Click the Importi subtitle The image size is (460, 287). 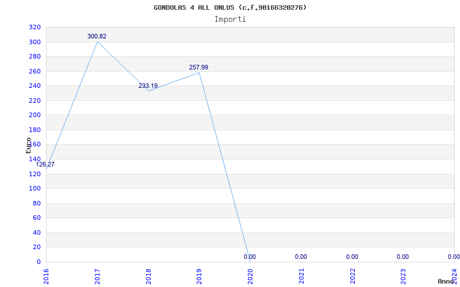tap(230, 20)
